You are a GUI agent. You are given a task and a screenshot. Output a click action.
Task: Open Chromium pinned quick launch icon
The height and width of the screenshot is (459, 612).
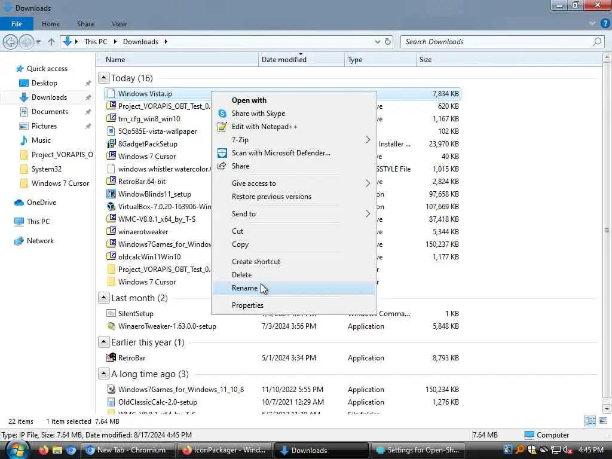[x=71, y=450]
